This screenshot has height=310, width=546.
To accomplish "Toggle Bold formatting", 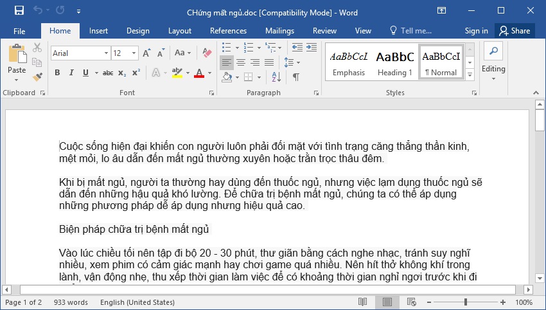I will (x=57, y=73).
